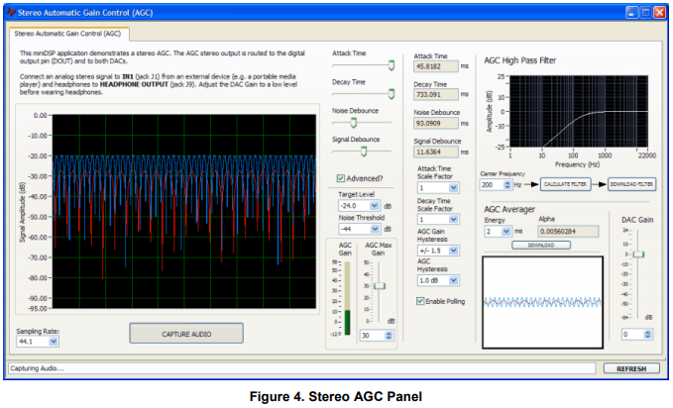Click the DAC Gain value stepper arrows
Screen dimensions: 673x408
(x=647, y=334)
